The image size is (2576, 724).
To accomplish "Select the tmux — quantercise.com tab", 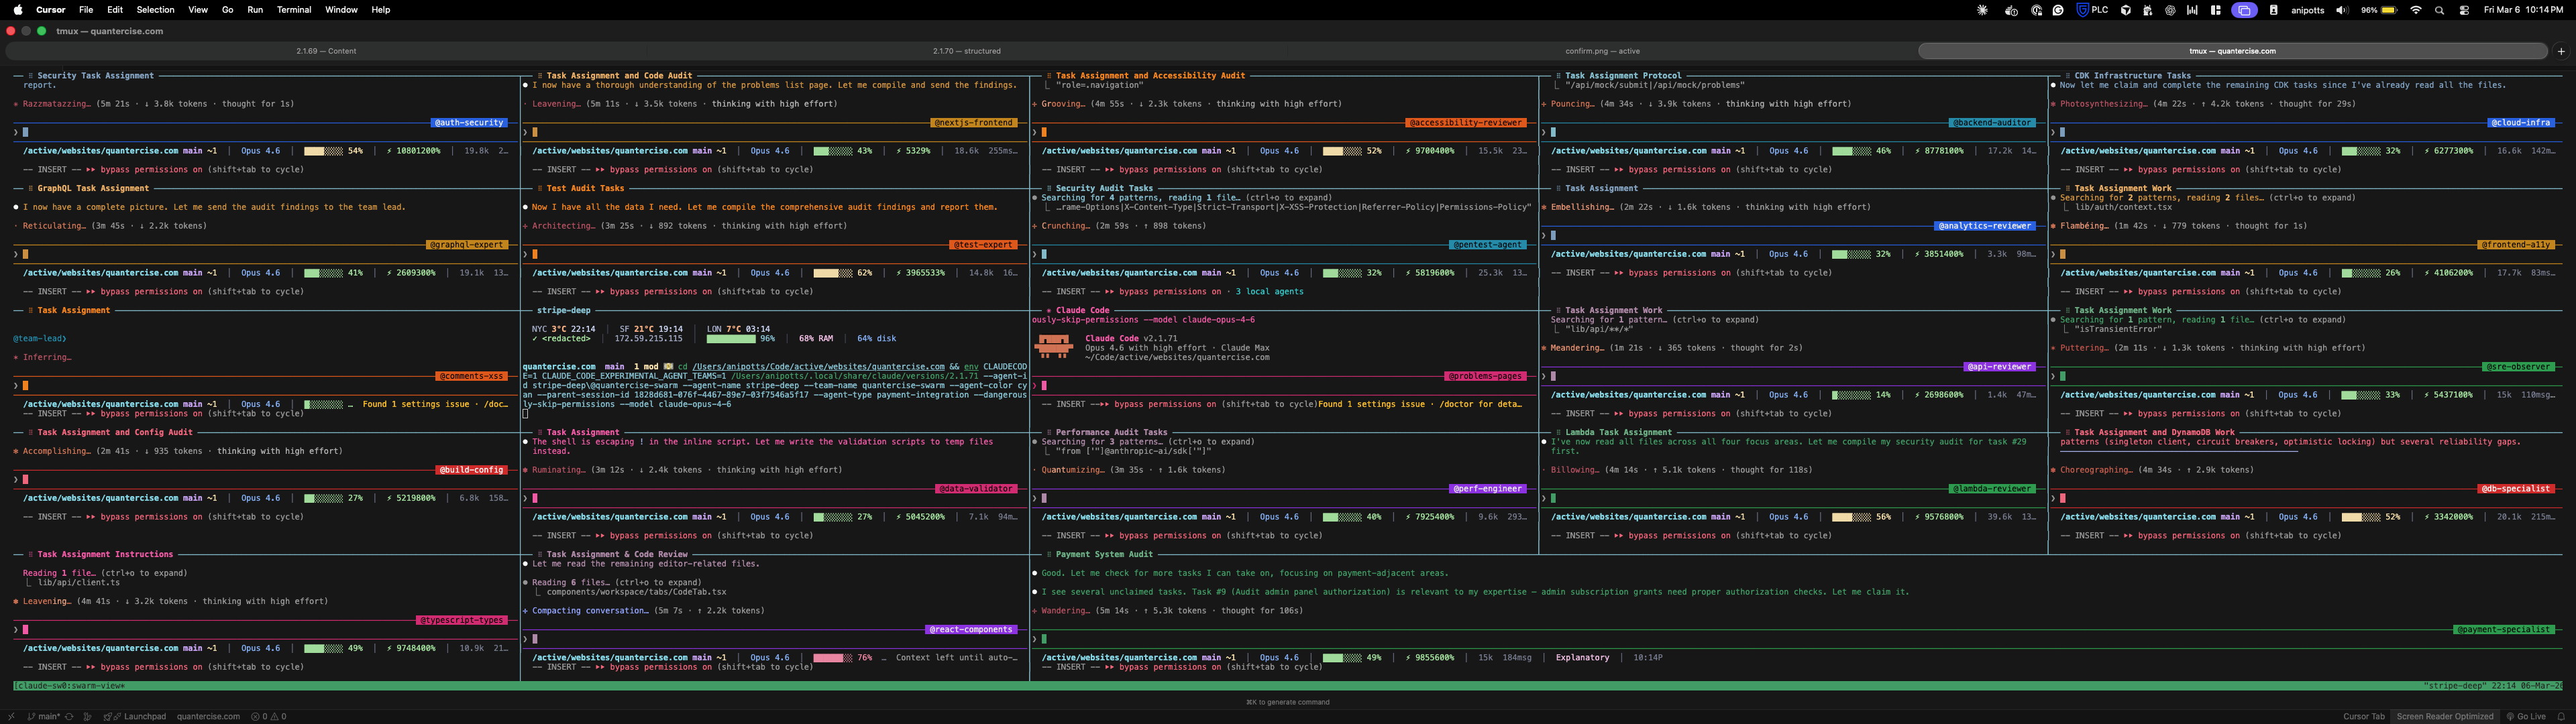I will click(x=2232, y=51).
